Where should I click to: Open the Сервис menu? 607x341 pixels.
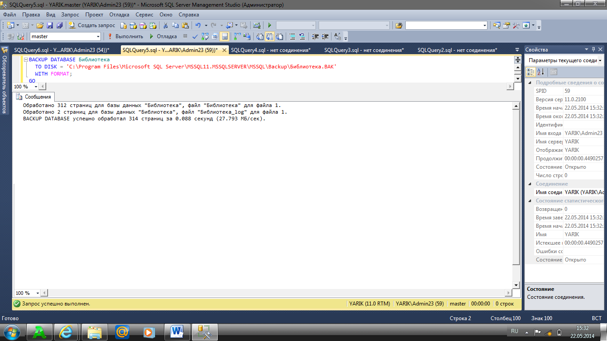[x=144, y=14]
